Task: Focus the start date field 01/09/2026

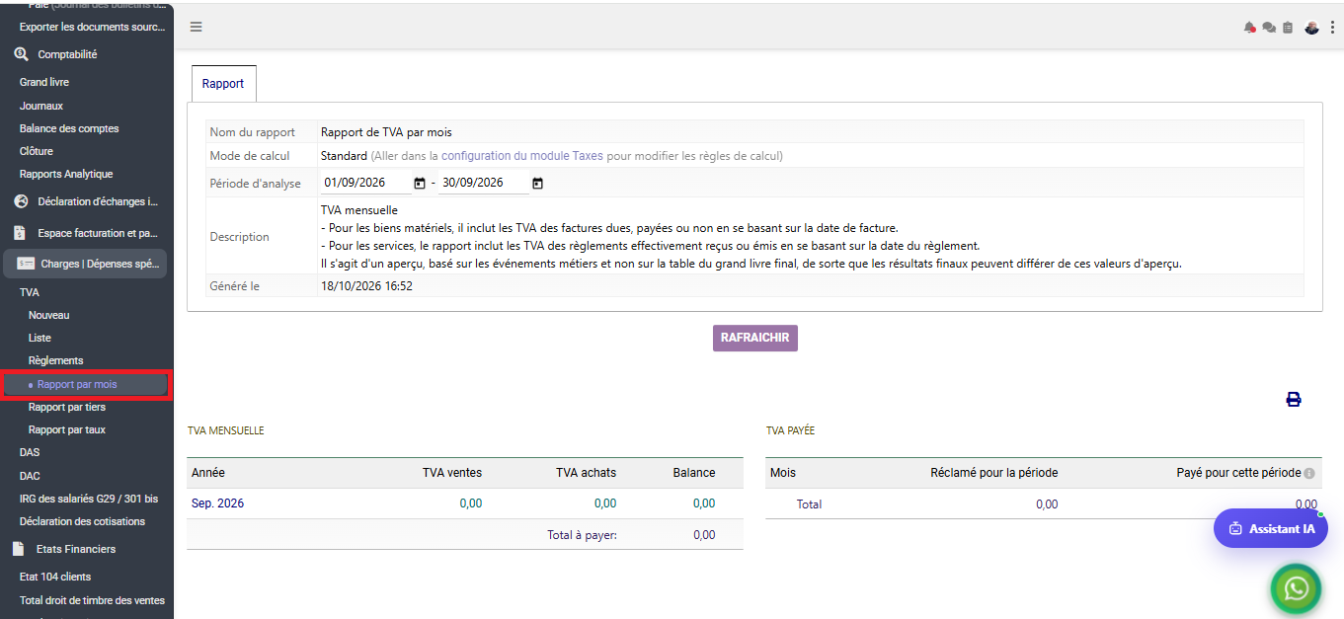Action: click(x=365, y=183)
